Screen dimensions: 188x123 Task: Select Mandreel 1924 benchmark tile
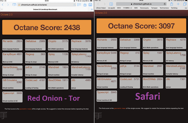tap(58, 71)
